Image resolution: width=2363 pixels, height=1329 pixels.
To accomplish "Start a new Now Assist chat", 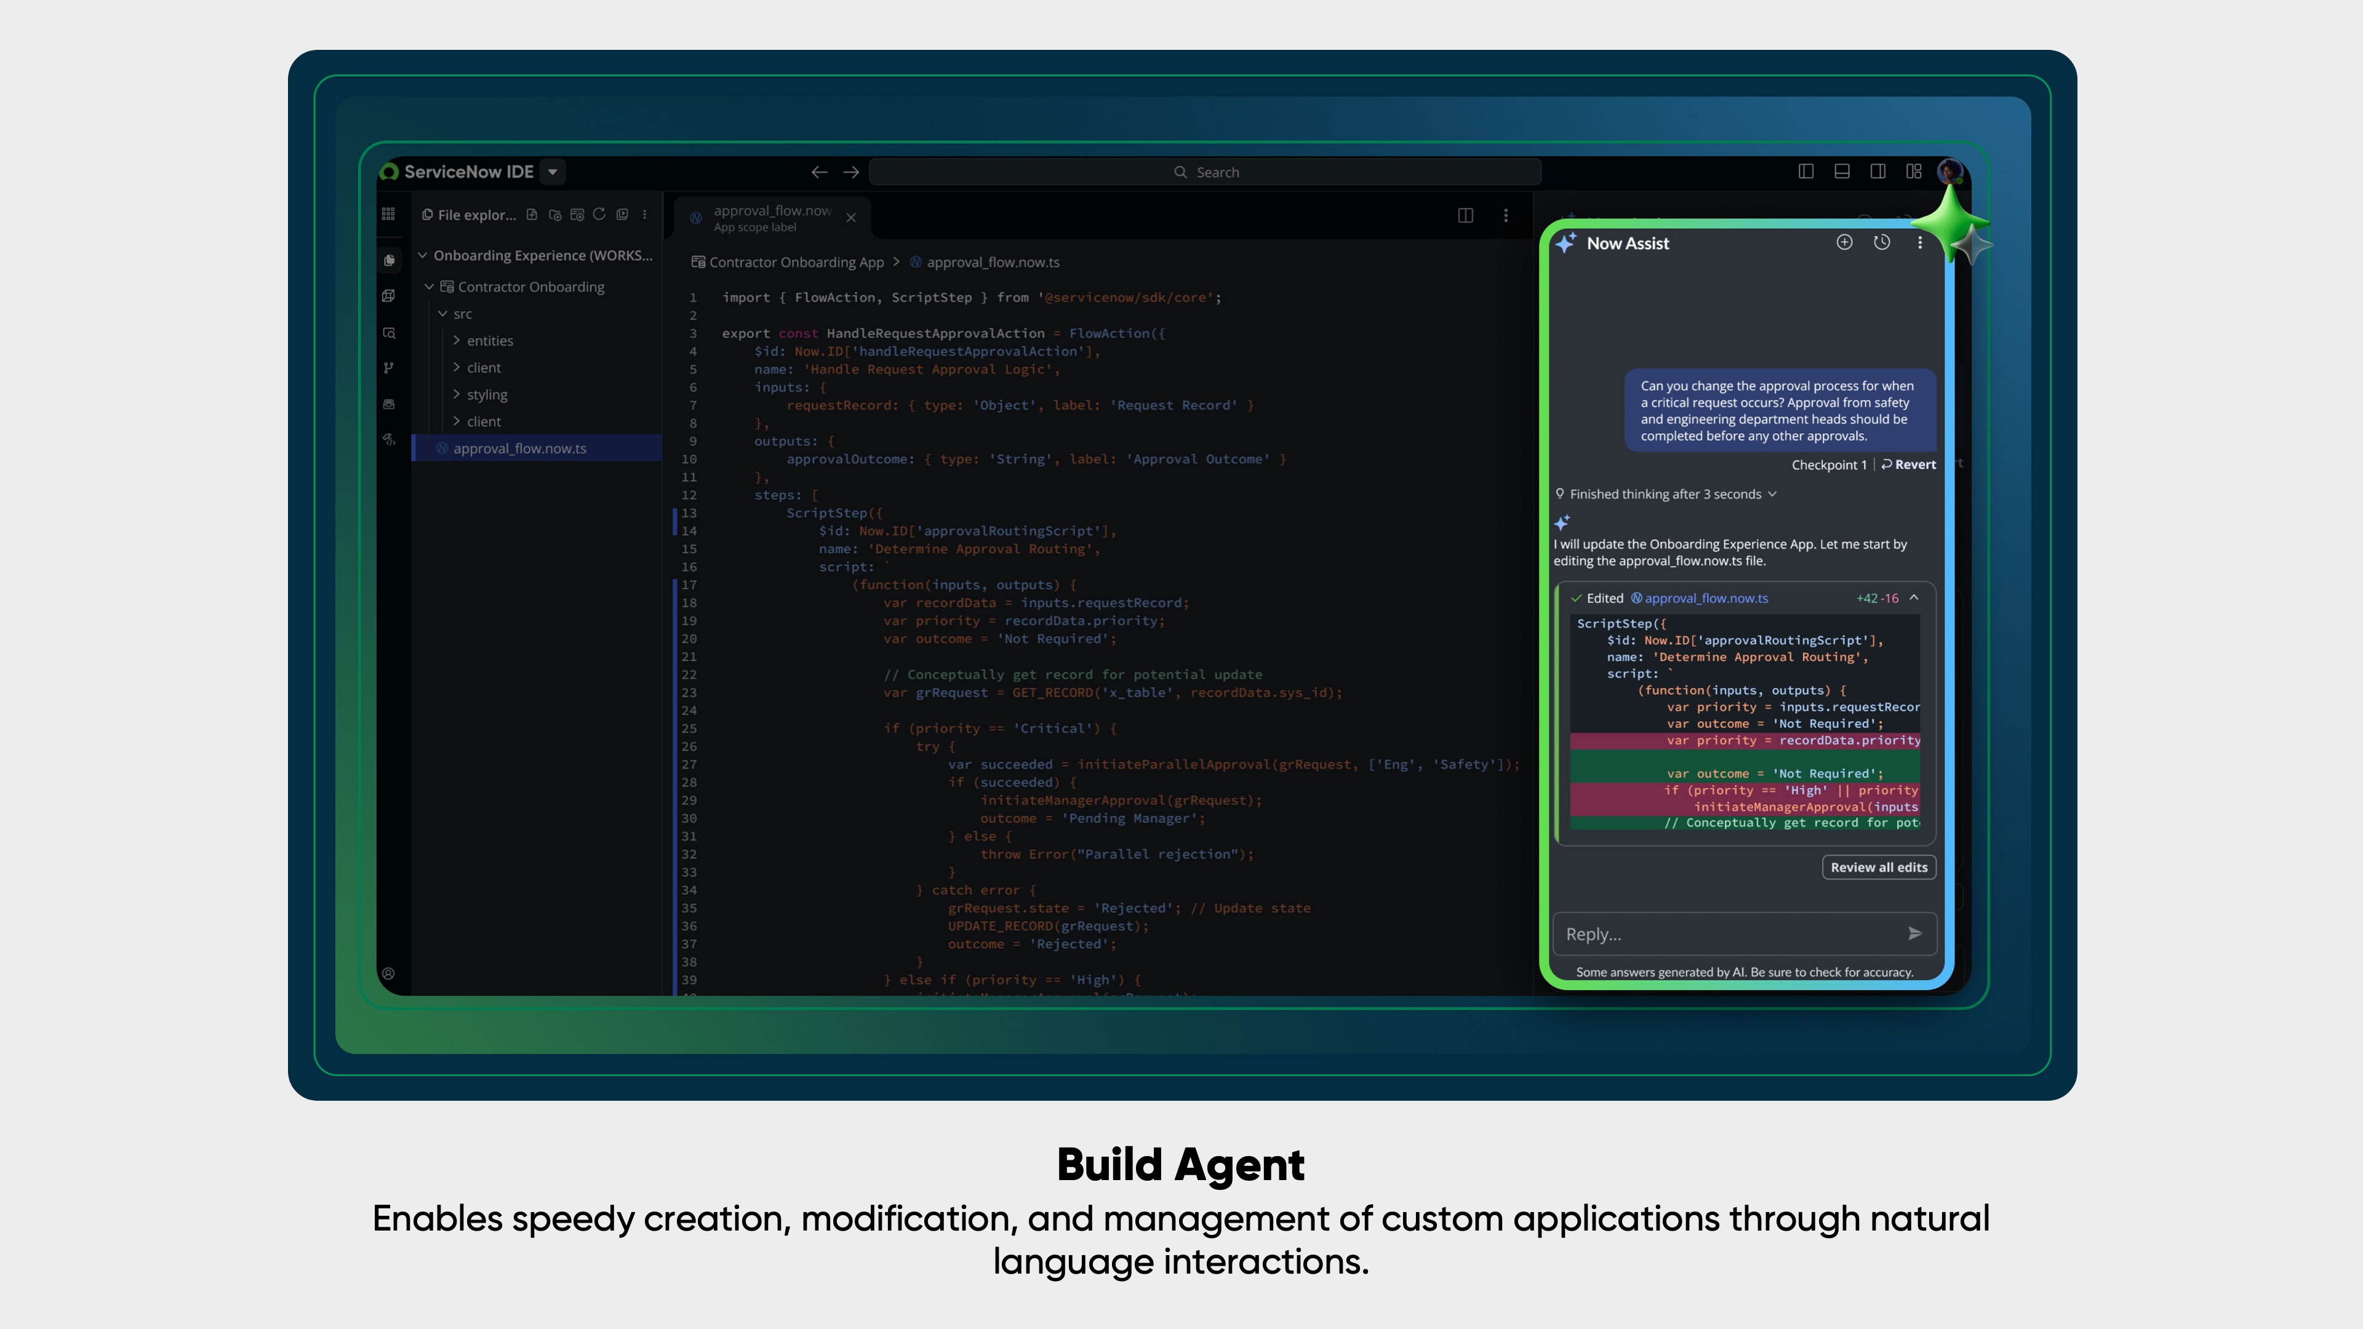I will click(x=1844, y=242).
